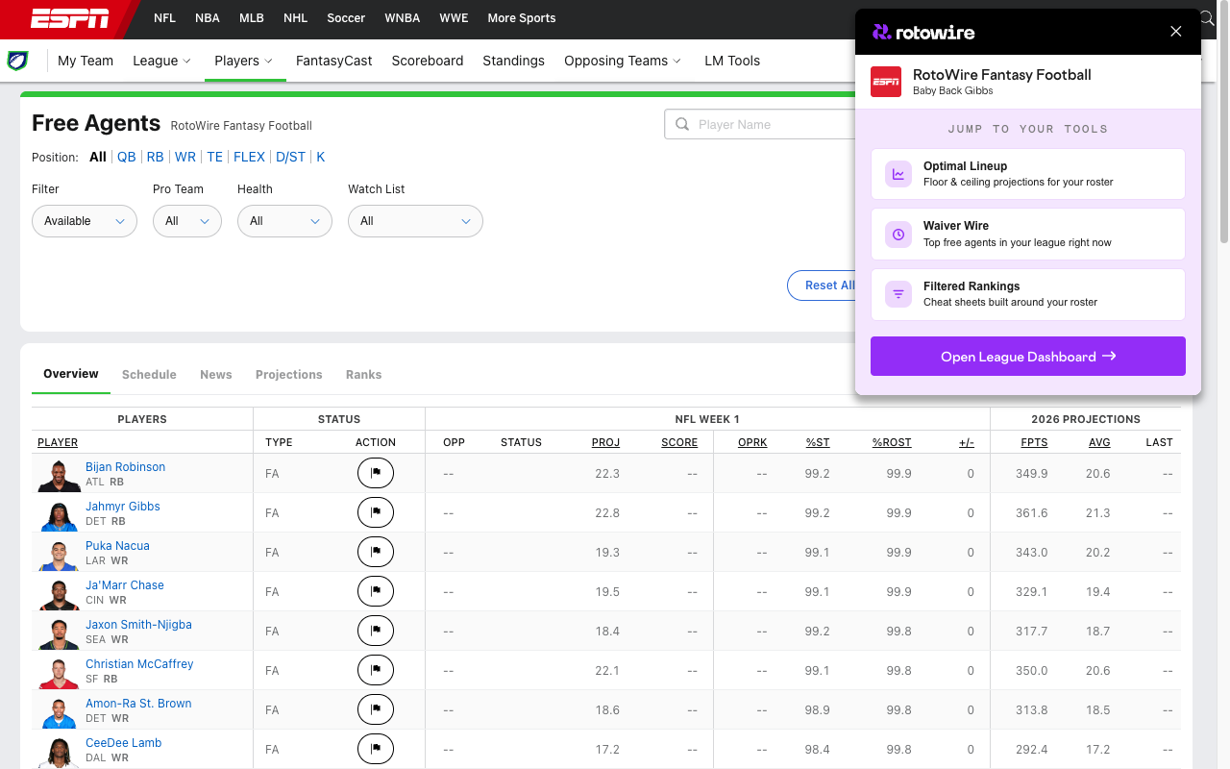Open the Filtered Rankings tool card
The width and height of the screenshot is (1230, 769).
1028,294
